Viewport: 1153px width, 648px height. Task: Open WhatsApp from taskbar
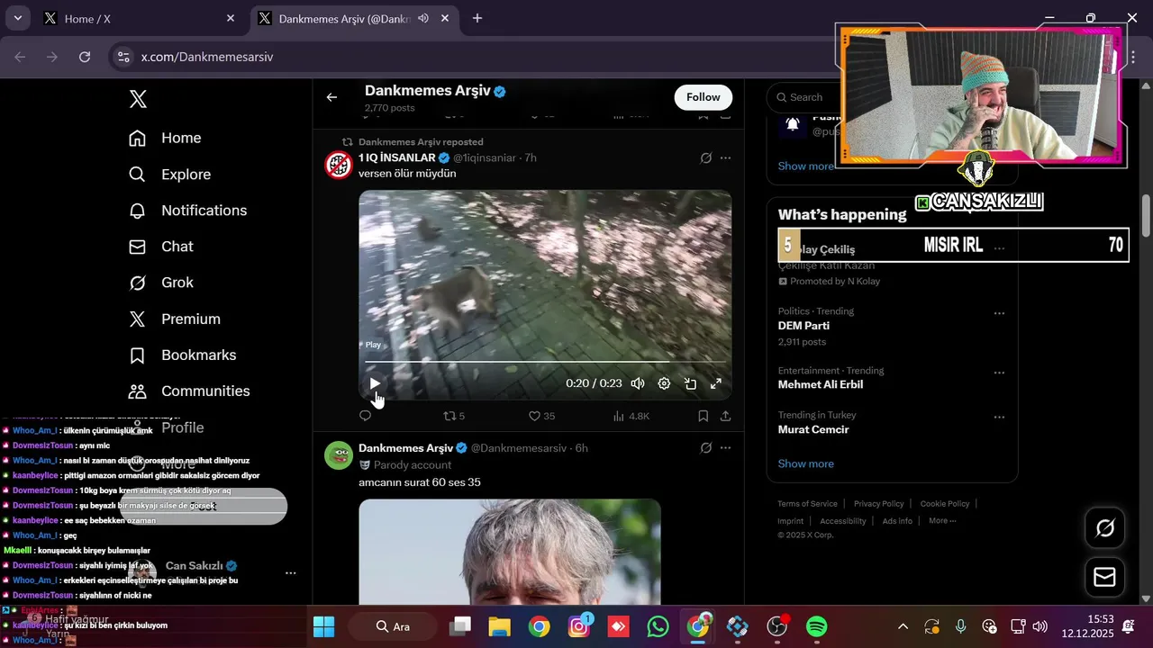tap(658, 626)
